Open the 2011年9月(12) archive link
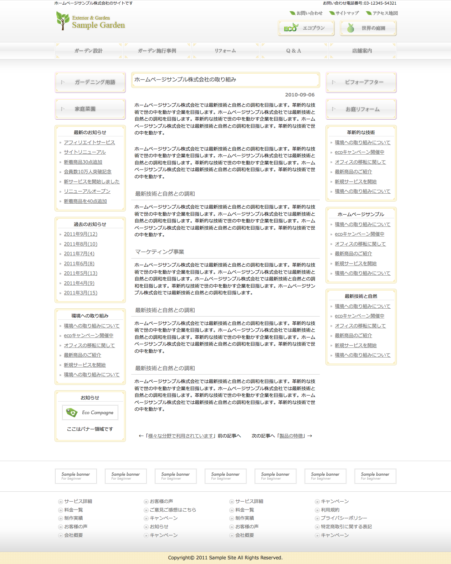This screenshot has height=564, width=451. pyautogui.click(x=81, y=234)
